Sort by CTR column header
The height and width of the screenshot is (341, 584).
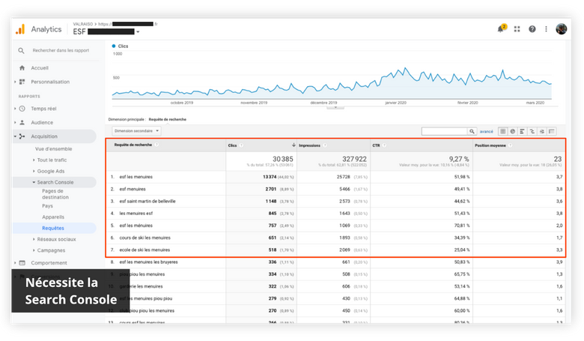(x=376, y=145)
